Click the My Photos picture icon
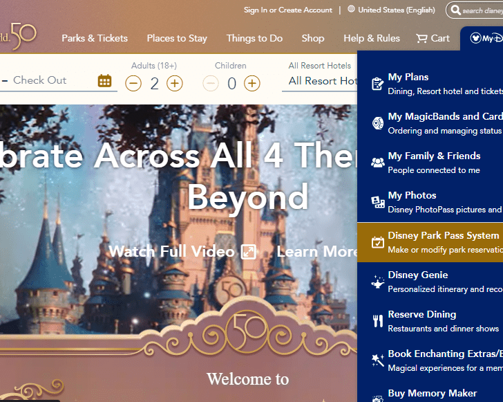The image size is (503, 402). [x=377, y=202]
